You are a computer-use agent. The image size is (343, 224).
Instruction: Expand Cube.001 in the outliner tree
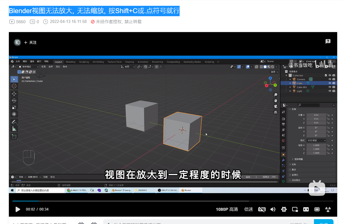290,87
